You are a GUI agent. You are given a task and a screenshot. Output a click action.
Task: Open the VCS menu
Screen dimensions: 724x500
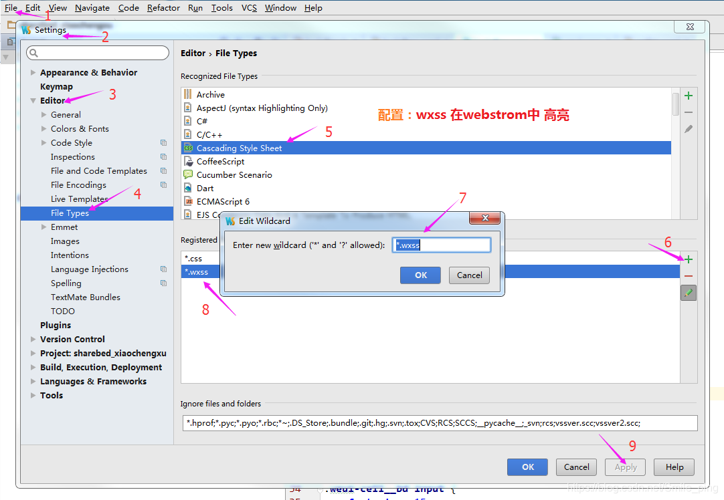tap(249, 8)
